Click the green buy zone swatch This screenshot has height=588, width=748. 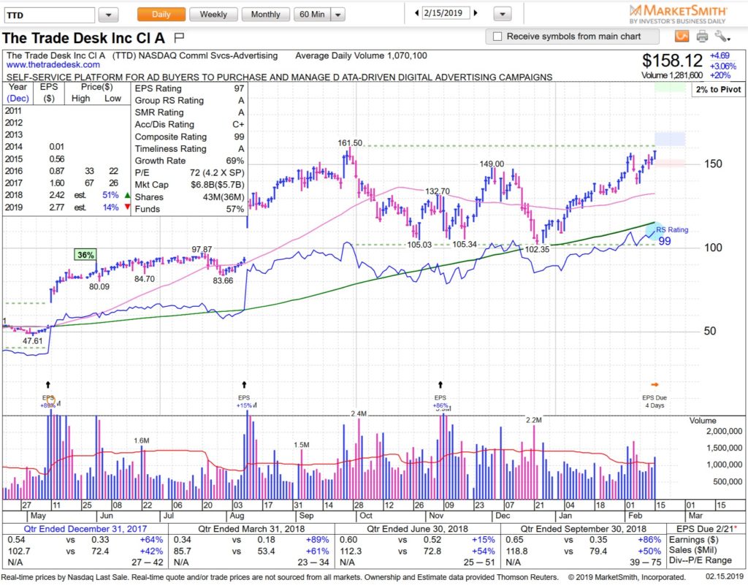[x=670, y=87]
